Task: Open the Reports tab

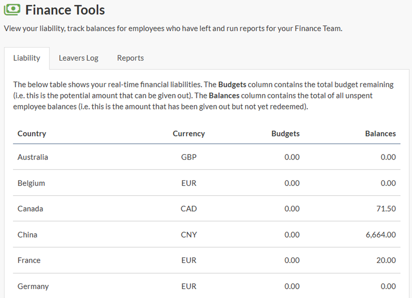Action: 130,58
